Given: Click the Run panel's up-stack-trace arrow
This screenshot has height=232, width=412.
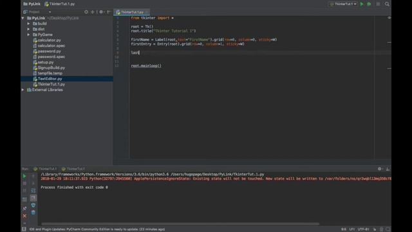Looking at the screenshot, I should 33,176.
